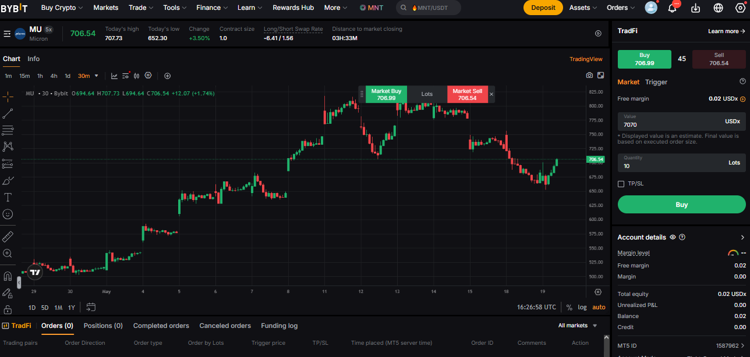The image size is (750, 357).
Task: Toggle auto scale mode
Action: [599, 307]
